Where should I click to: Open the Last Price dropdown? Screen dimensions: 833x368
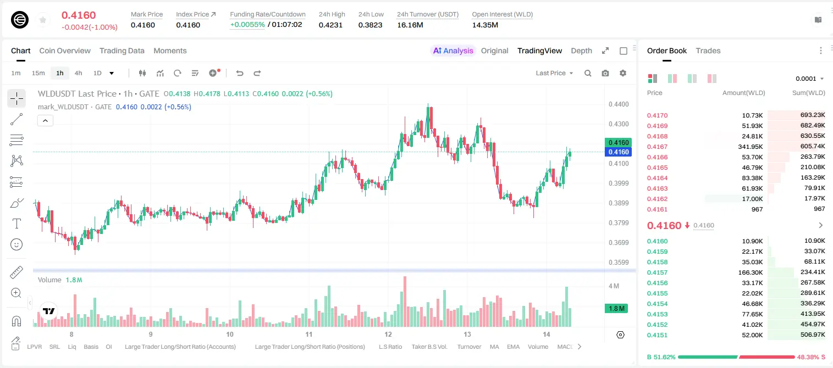tap(554, 73)
